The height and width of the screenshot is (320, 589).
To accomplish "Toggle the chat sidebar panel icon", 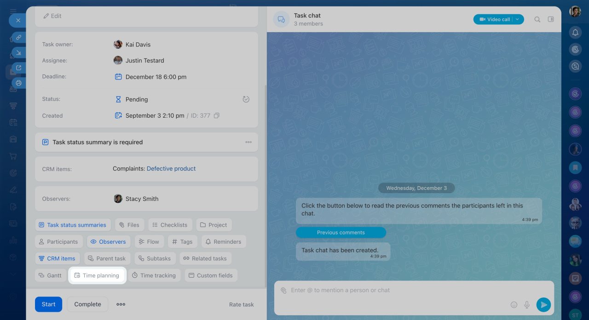I will [551, 19].
